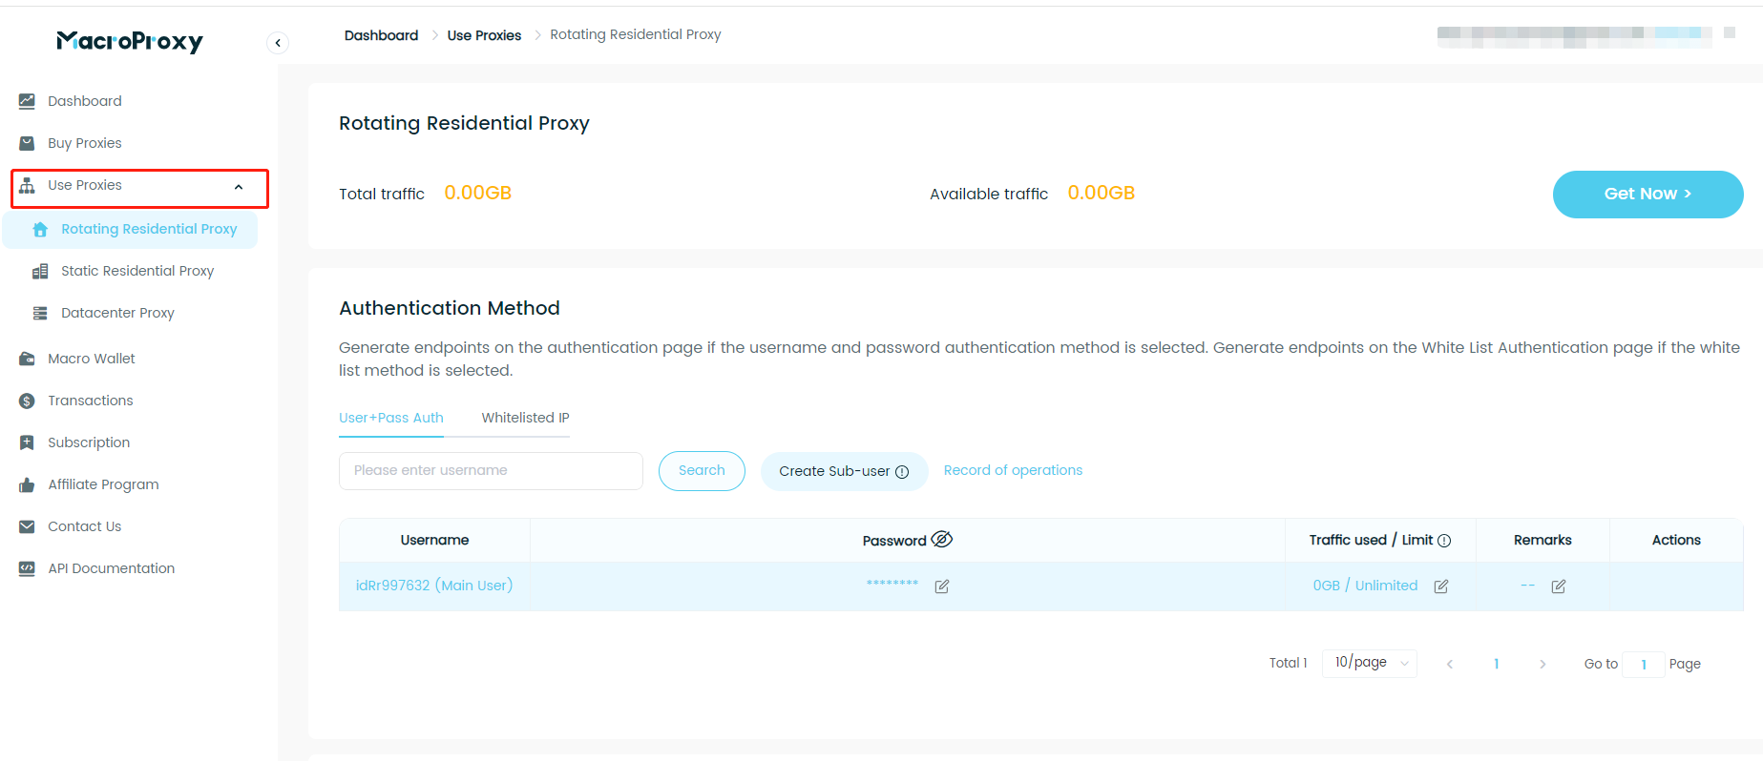Open Buy Proxies in the sidebar
Image resolution: width=1763 pixels, height=761 pixels.
click(85, 143)
